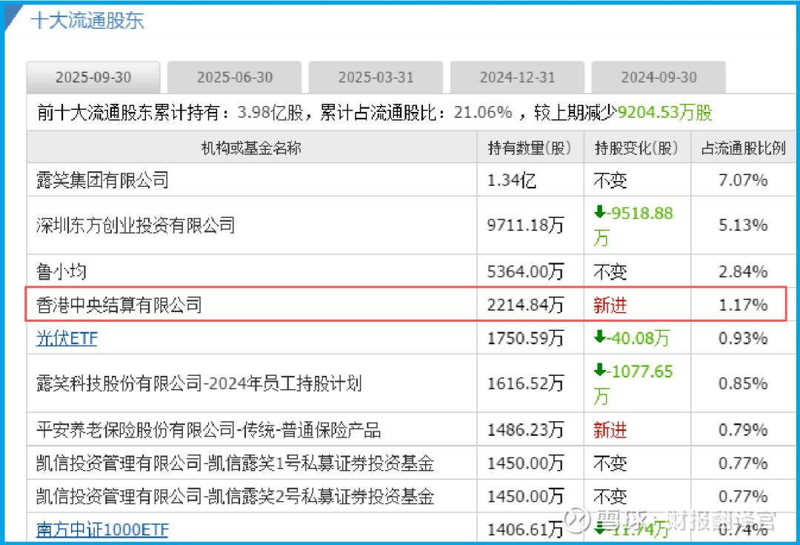The image size is (800, 545).
Task: Click 不变 in the 露笑集团 row
Action: click(x=610, y=180)
